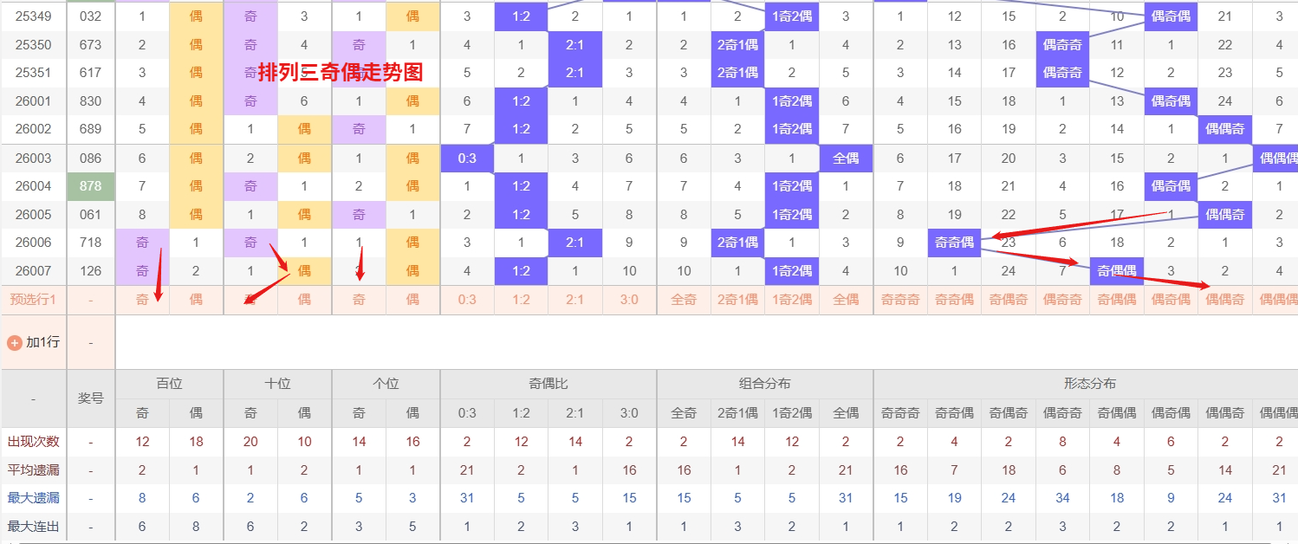Click the purple 全偶 cell in row 26003
Viewport: 1298px width, 544px height.
click(x=846, y=159)
